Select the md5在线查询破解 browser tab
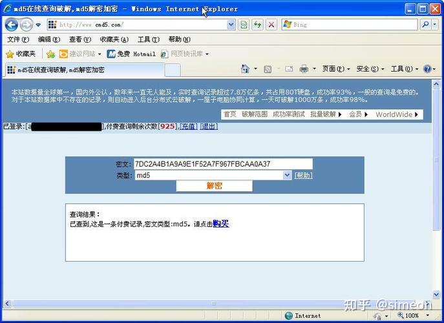The image size is (444, 323). pyautogui.click(x=85, y=70)
